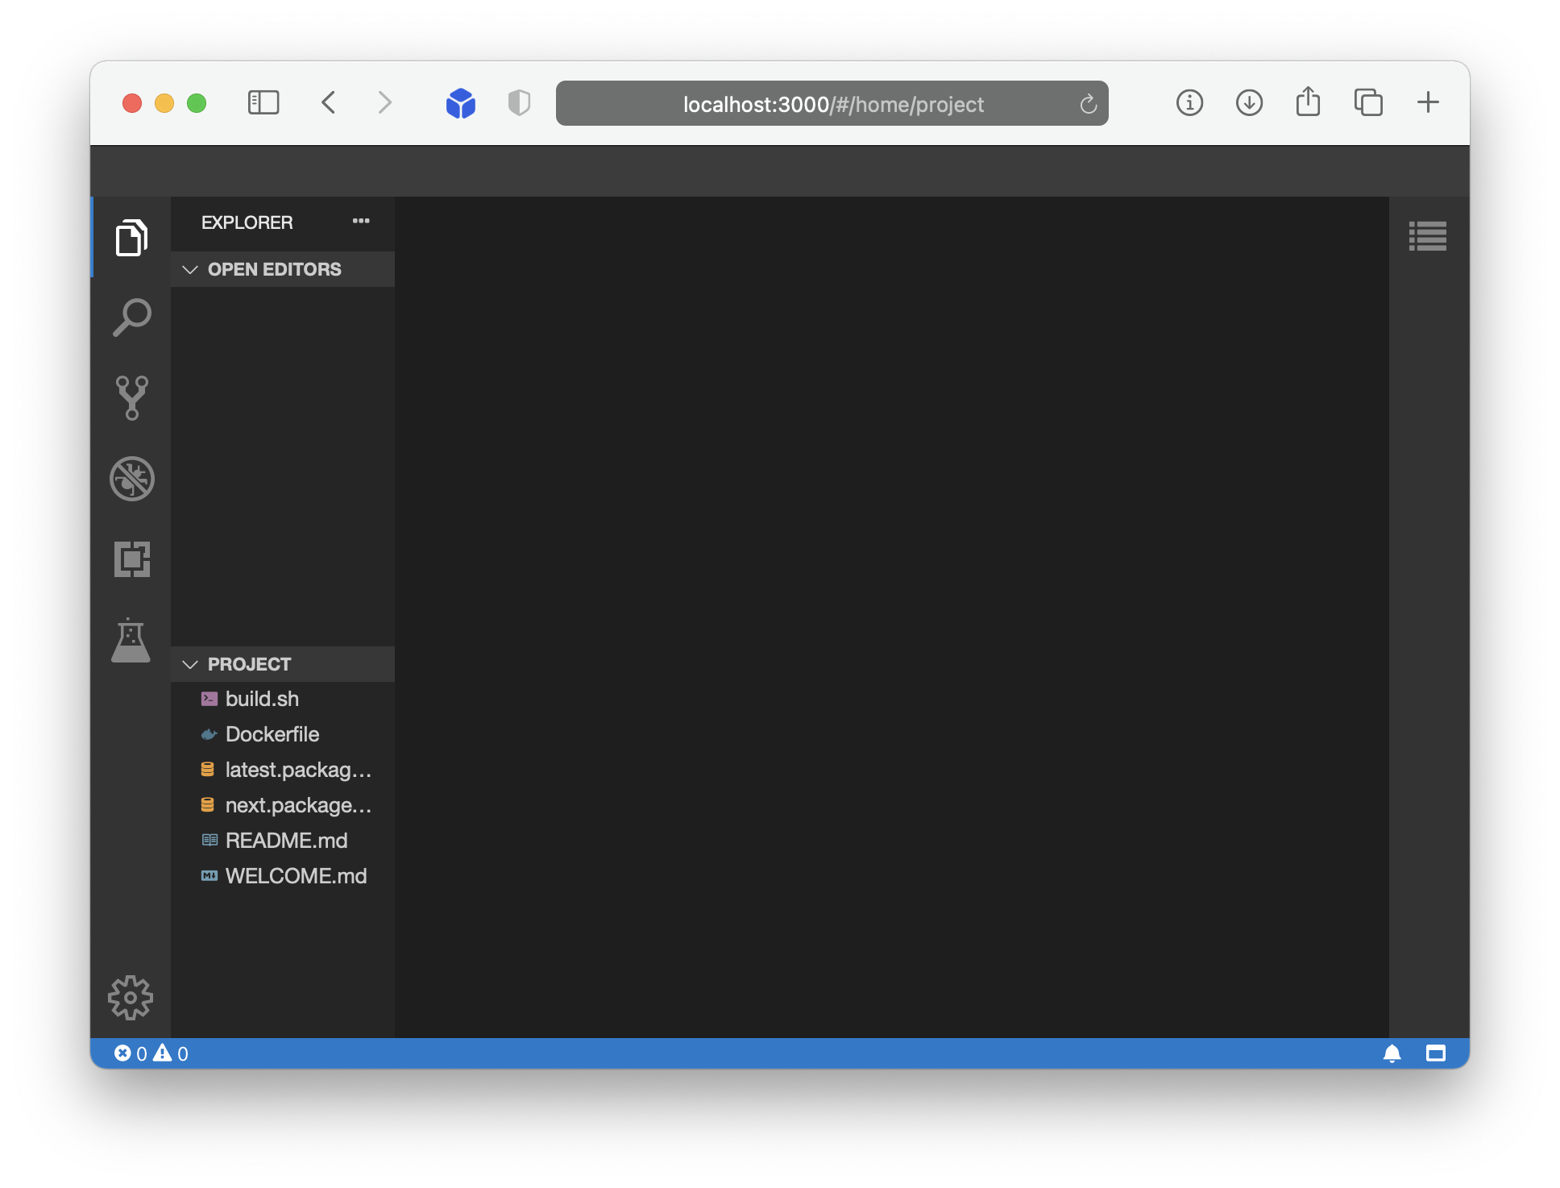
Task: Click the errors and warnings status item
Action: tap(151, 1053)
